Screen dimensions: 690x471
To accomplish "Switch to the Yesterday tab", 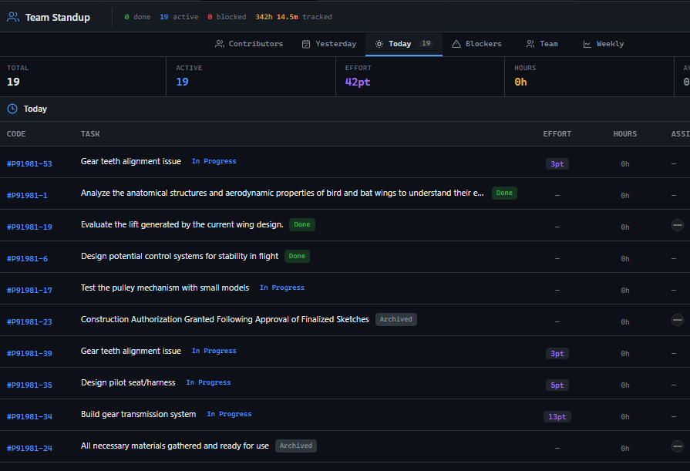I will [329, 44].
